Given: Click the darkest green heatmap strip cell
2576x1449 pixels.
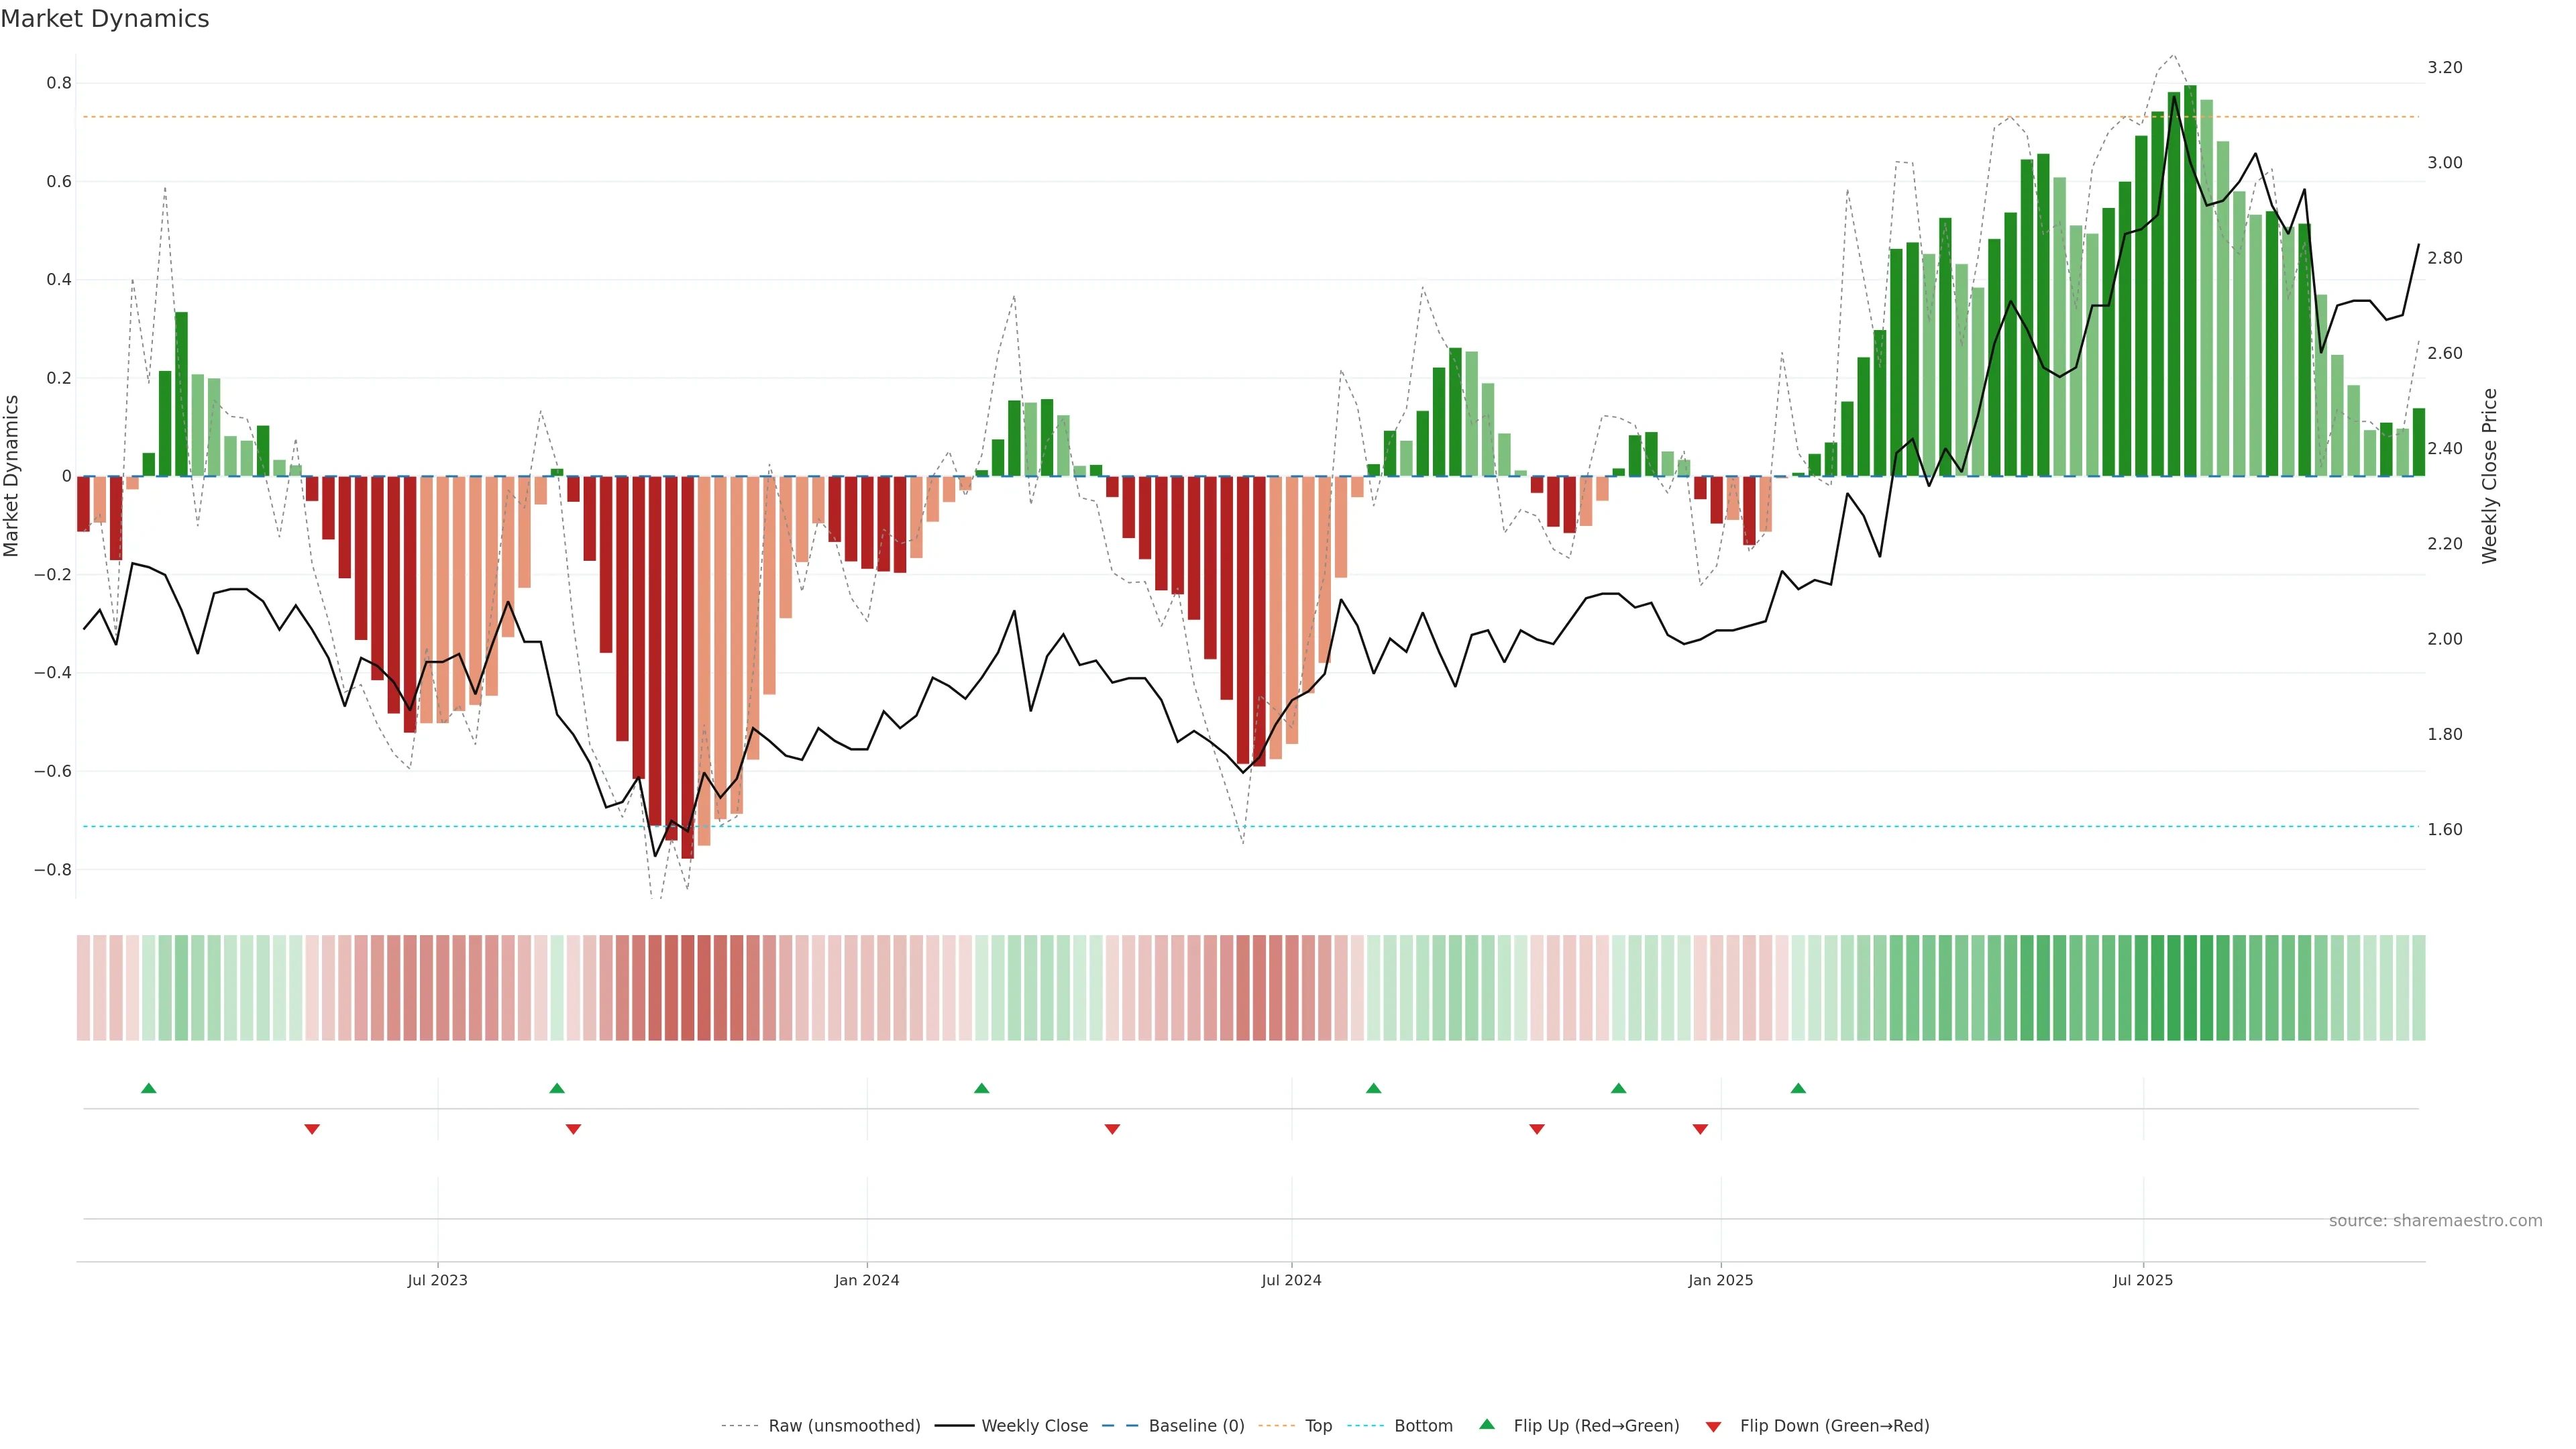Looking at the screenshot, I should tap(2190, 988).
